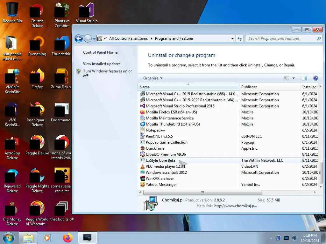Select Microsoft Visual C++ 2015-2022 Redistributable (x64)
Screen dimensions: 326x244
coord(192,100)
